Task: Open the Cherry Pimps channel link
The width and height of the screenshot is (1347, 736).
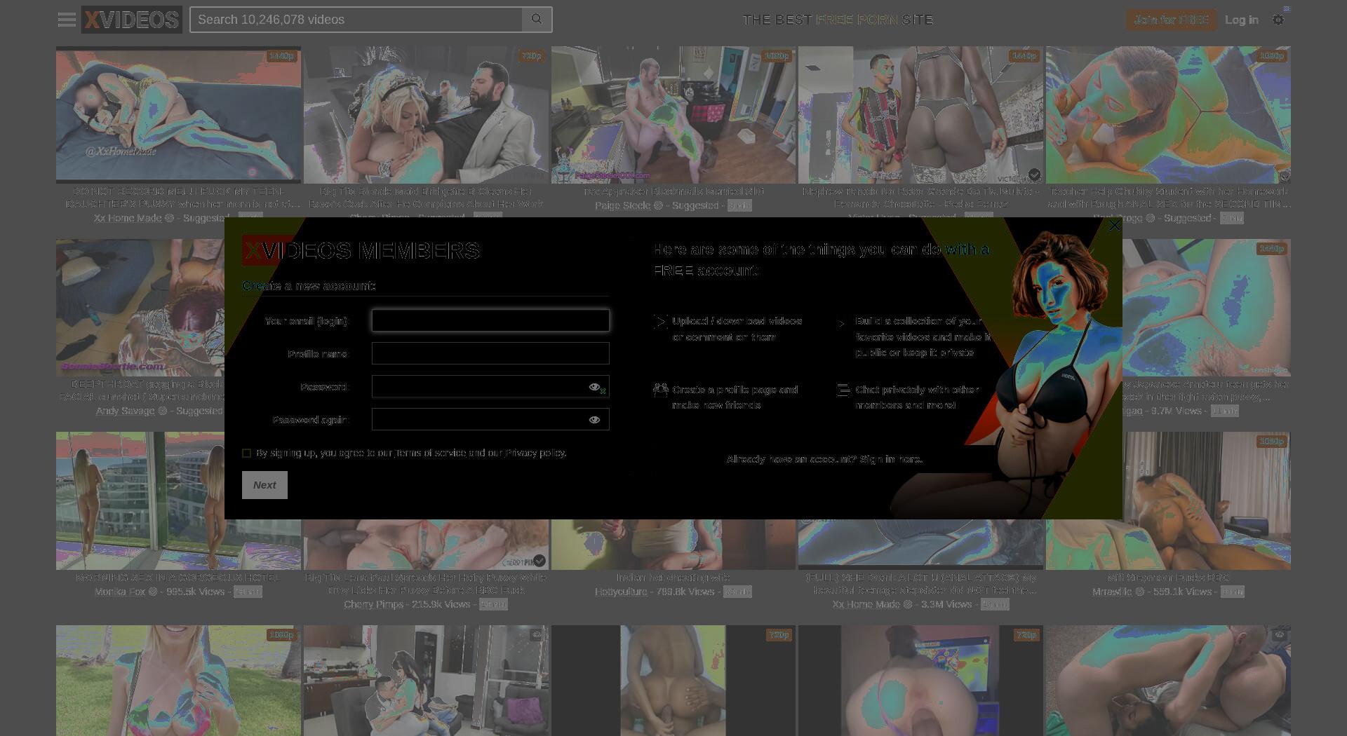Action: (373, 604)
